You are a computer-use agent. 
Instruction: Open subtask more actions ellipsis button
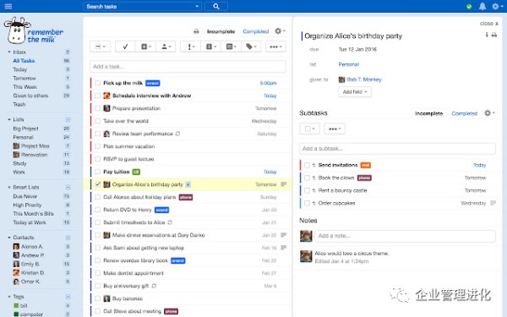tap(335, 128)
